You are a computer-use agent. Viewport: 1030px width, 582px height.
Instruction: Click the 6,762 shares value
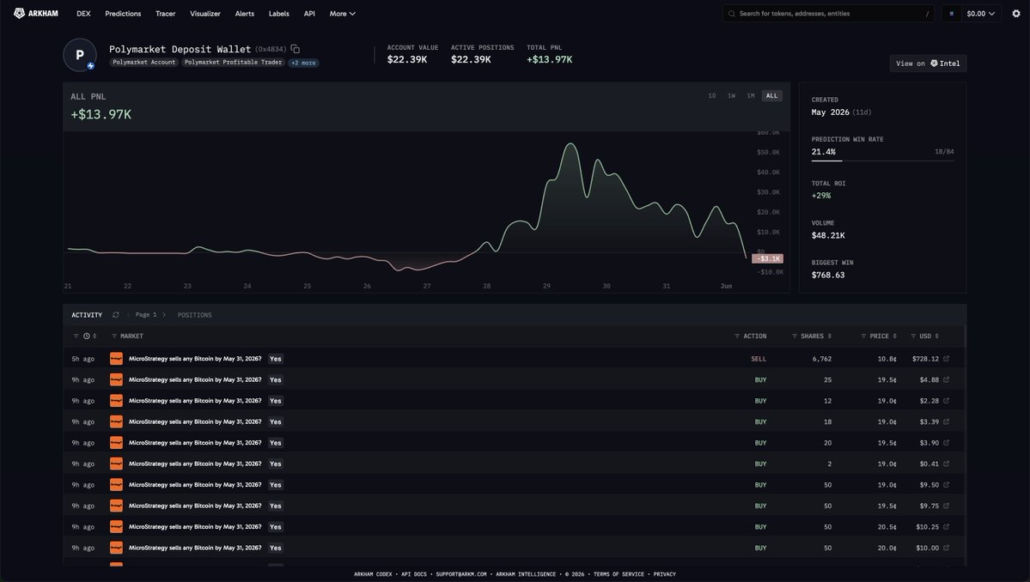tap(822, 359)
